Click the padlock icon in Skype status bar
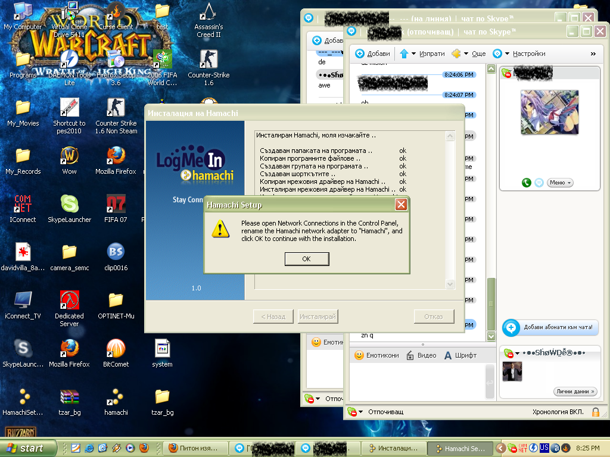Image resolution: width=610 pixels, height=457 pixels. (x=595, y=412)
